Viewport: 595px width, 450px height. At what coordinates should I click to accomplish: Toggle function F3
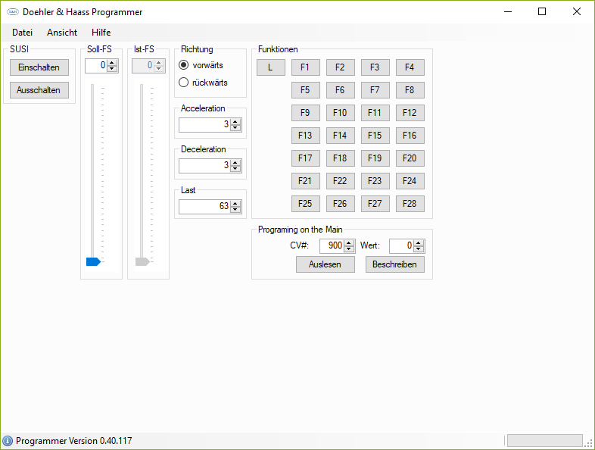click(x=375, y=67)
